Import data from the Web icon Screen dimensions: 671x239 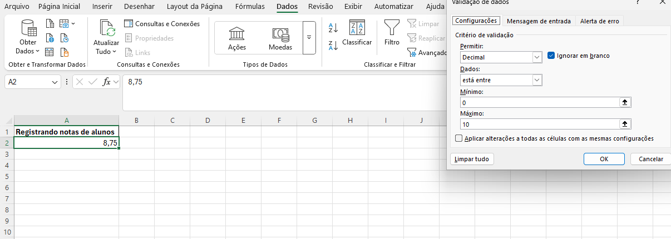(x=50, y=38)
